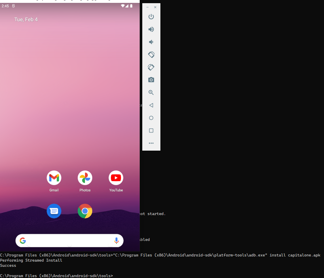Lower volume with the volume down icon
This screenshot has width=324, height=278.
click(151, 42)
